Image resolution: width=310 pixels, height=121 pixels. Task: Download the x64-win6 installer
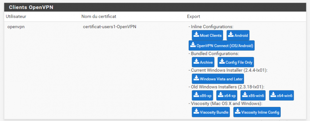[x=282, y=96]
